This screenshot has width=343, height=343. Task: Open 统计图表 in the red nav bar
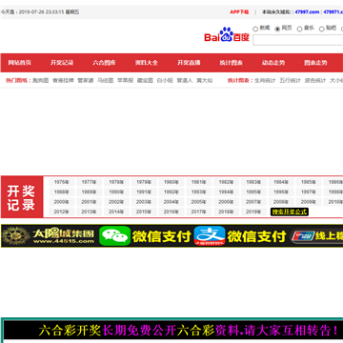point(231,63)
